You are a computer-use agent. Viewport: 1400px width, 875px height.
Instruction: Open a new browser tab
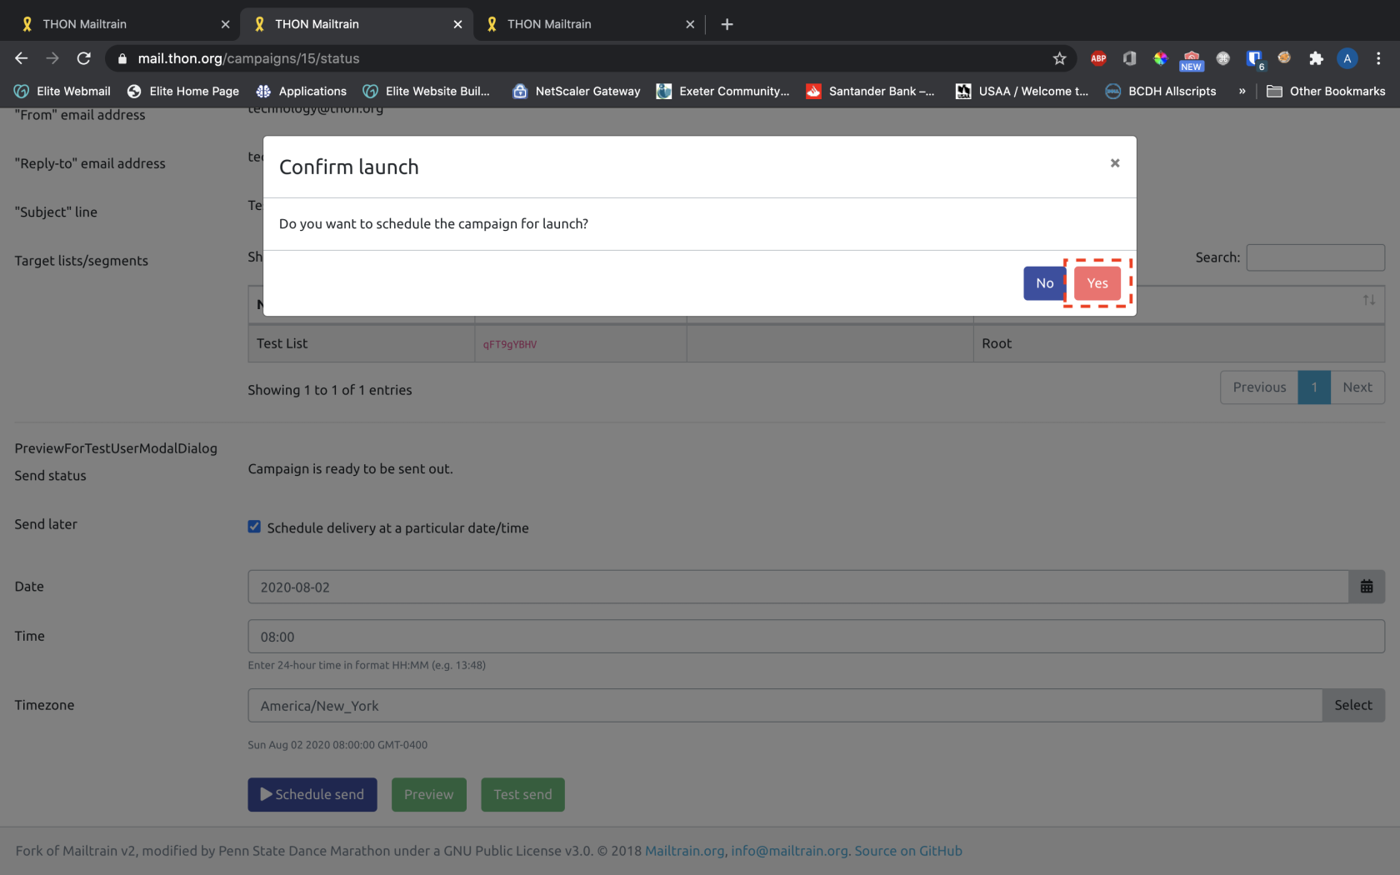tap(727, 24)
